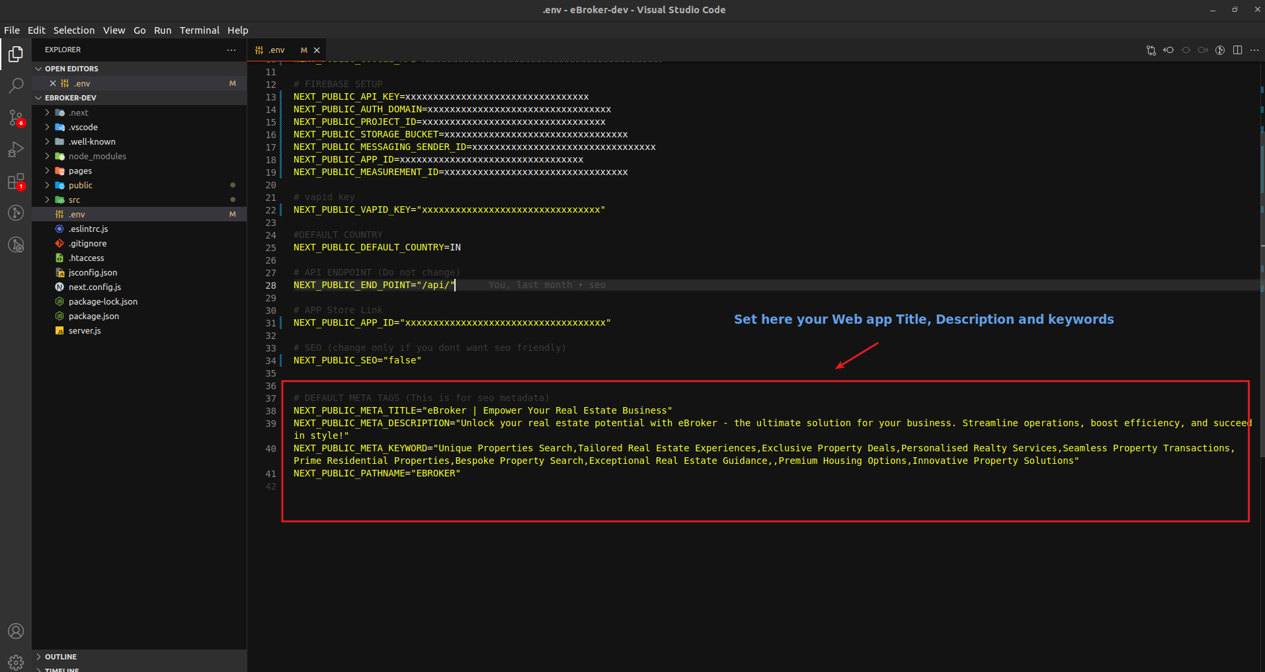Click the NEXT_PUBLIC_API_KEY line
1265x672 pixels.
click(x=441, y=97)
